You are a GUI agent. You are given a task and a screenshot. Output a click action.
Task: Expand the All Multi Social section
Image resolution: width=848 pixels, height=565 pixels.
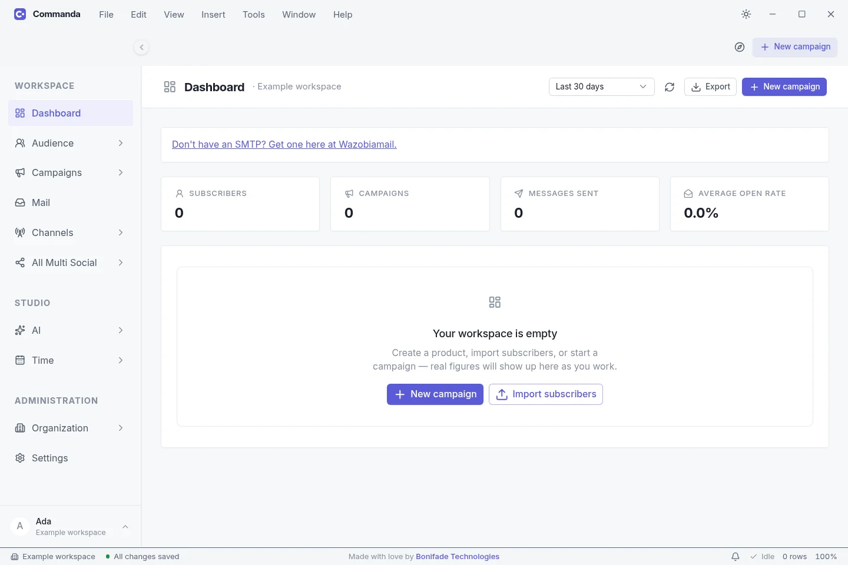pos(71,262)
